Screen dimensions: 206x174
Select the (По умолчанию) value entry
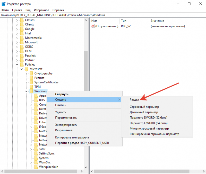[105, 26]
